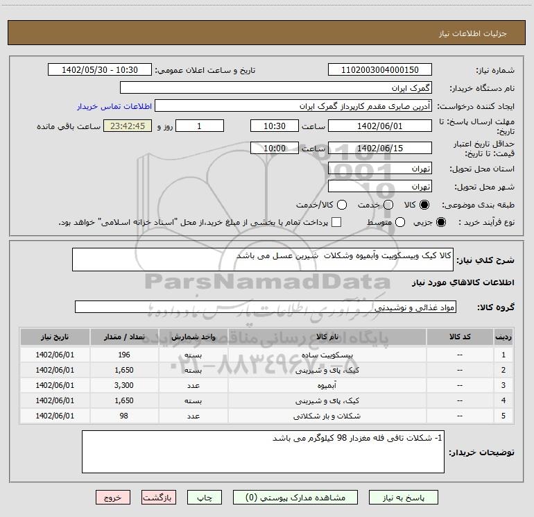Click the شماره نیاز field 1102003004000150
Screen dimensions: 534x517
(x=380, y=70)
